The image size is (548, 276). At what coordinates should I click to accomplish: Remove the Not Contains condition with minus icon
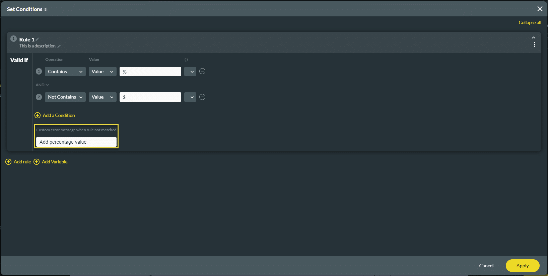pyautogui.click(x=202, y=97)
